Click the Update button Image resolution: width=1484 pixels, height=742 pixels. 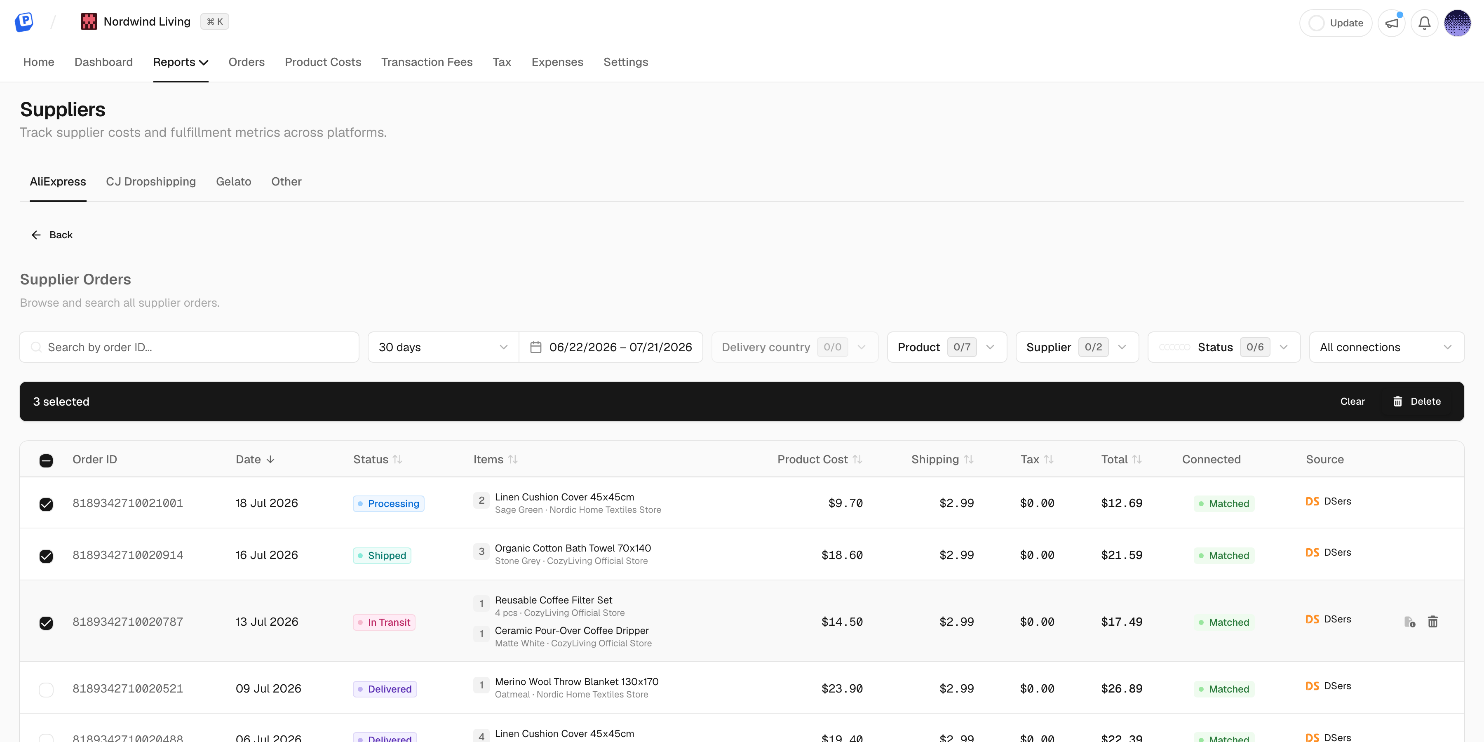point(1335,23)
